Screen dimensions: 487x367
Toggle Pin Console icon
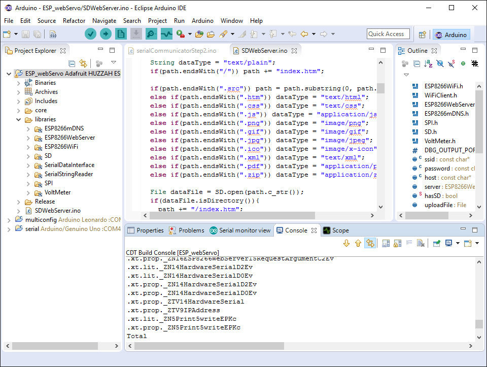pos(437,243)
